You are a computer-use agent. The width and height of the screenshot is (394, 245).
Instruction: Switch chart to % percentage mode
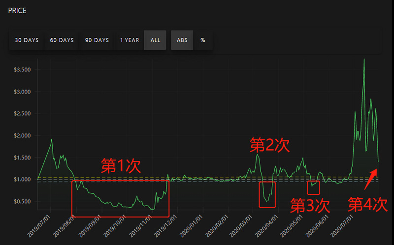(x=203, y=40)
